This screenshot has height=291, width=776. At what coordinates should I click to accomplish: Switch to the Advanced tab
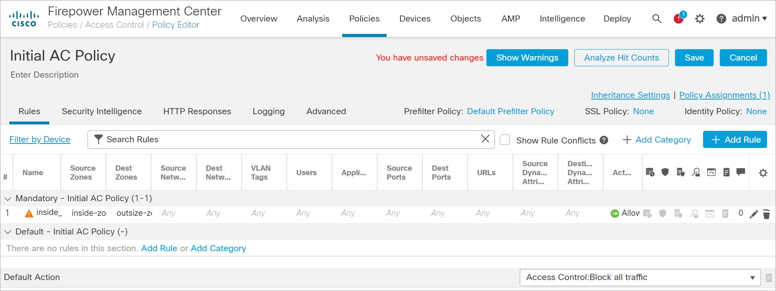(326, 111)
